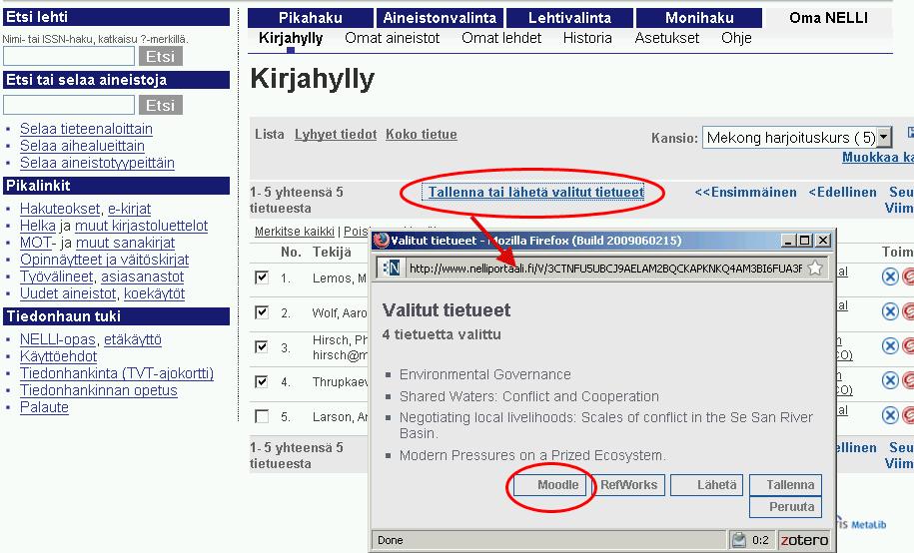Open the Selaa aineistotyypeittäin link
Image resolution: width=914 pixels, height=553 pixels.
coord(97,163)
